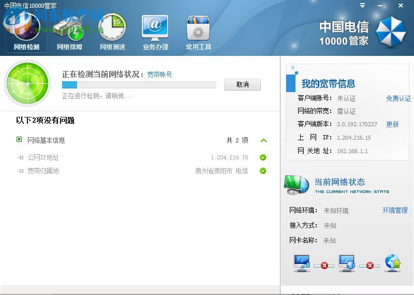The height and width of the screenshot is (295, 414).
Task: Click the China Telecom umbrella logo
Action: (391, 32)
